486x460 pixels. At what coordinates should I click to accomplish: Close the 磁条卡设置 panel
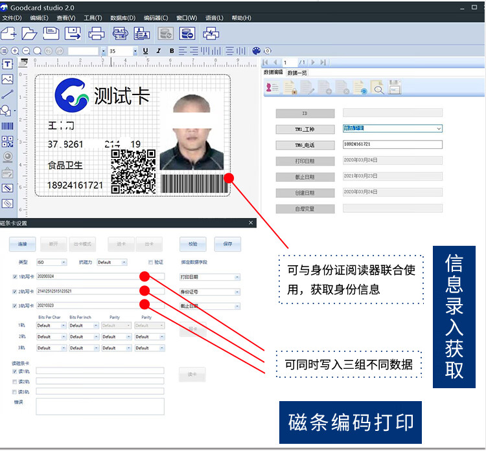tap(251, 223)
